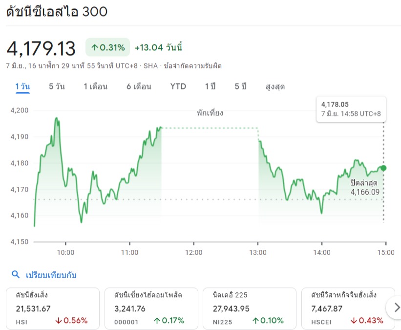
Task: Click the magnifier icon beside เปรียบเทียบกับ
Action: coord(16,274)
